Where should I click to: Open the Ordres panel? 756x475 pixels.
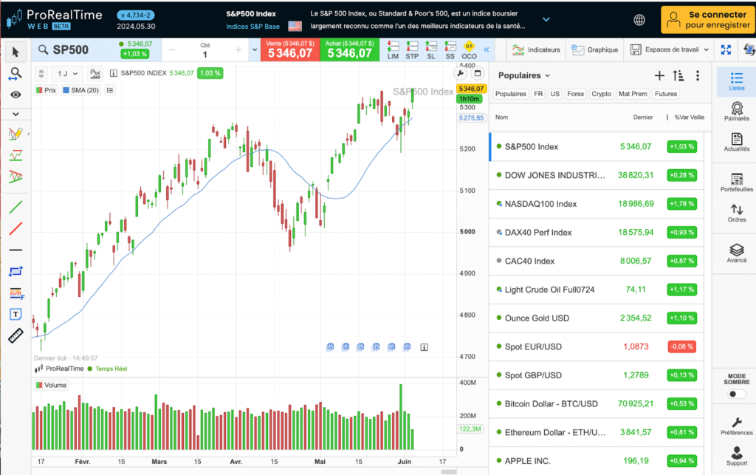(x=737, y=213)
